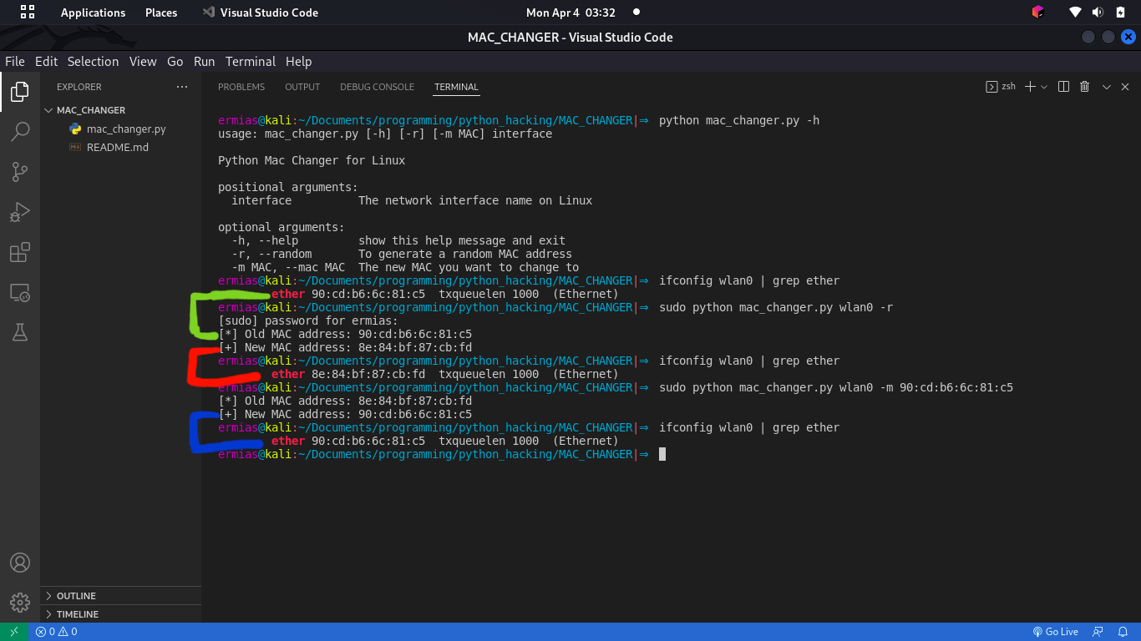
Task: Open the feedback icon in status bar
Action: point(1098,632)
